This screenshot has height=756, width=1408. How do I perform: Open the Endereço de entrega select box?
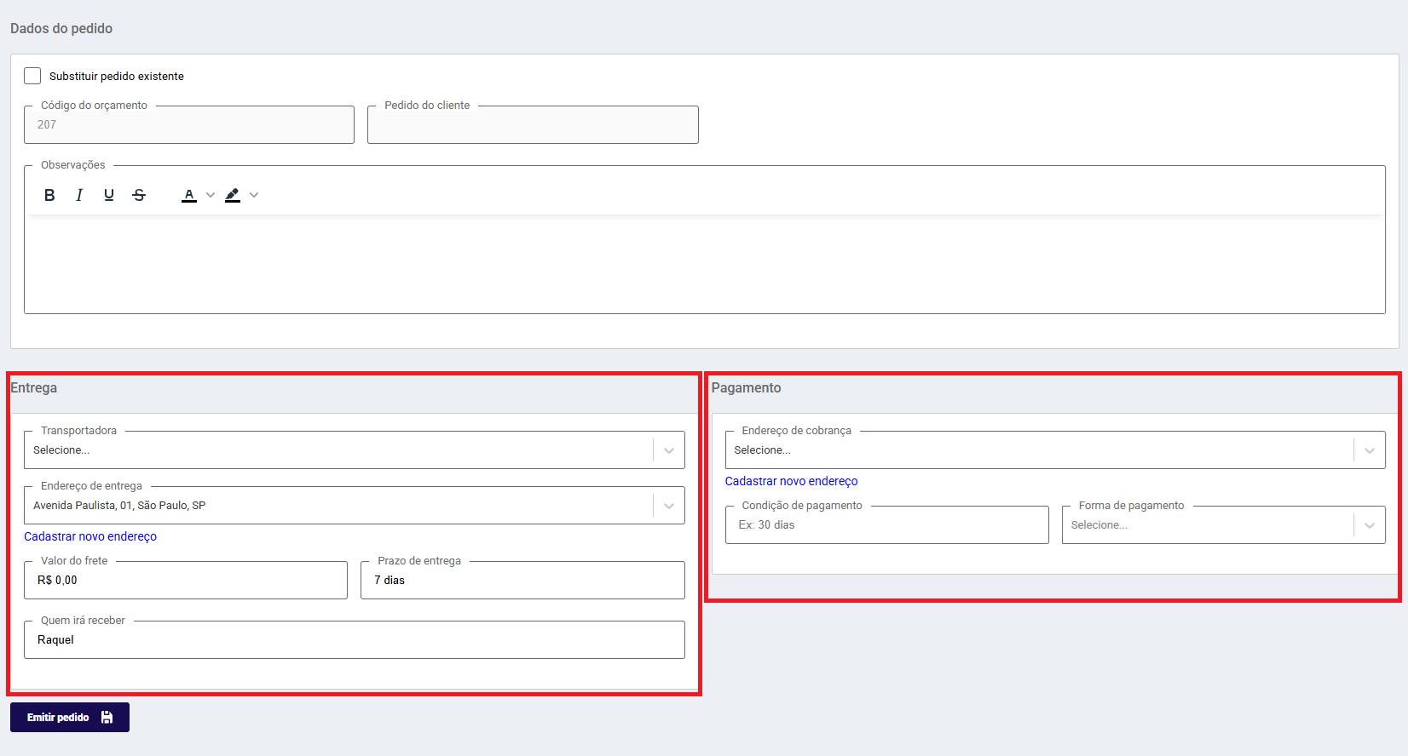355,505
